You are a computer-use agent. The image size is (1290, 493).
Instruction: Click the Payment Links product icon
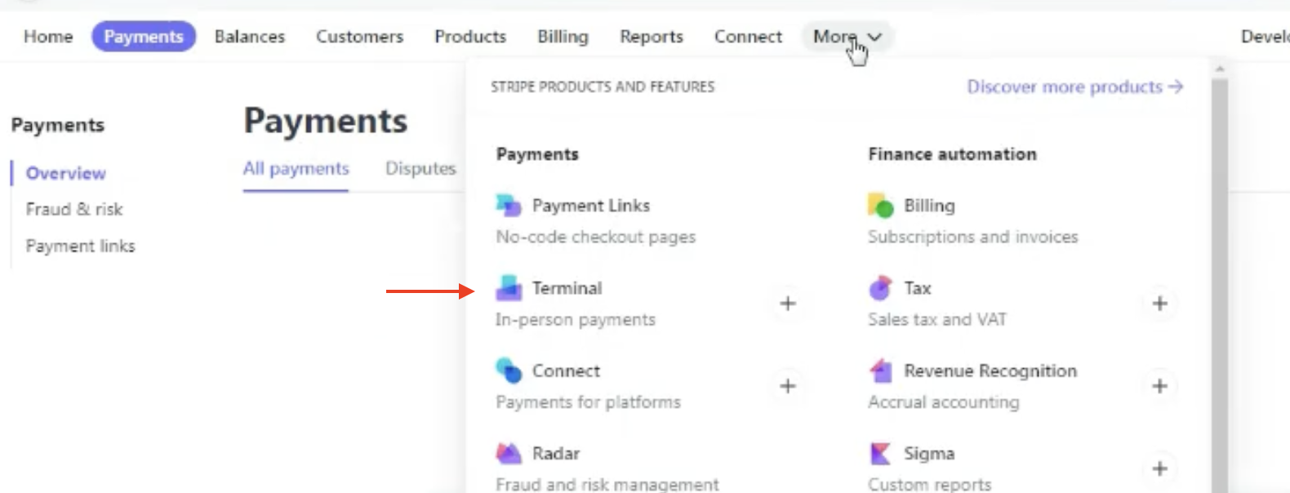509,205
